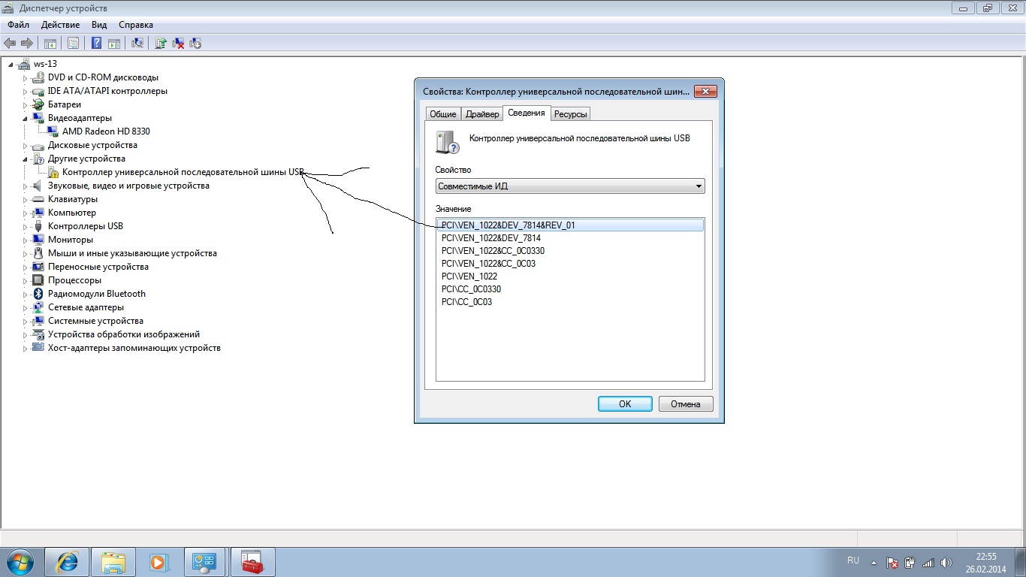The width and height of the screenshot is (1026, 577).
Task: Open Internet Explorer from the taskbar
Action: pos(67,562)
